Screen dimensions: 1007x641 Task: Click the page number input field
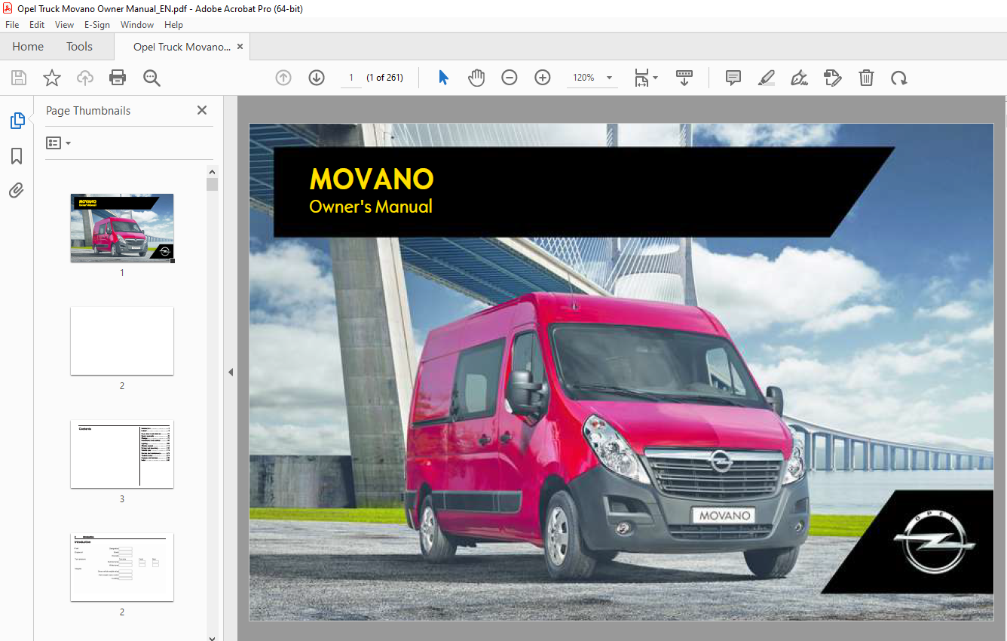tap(351, 78)
